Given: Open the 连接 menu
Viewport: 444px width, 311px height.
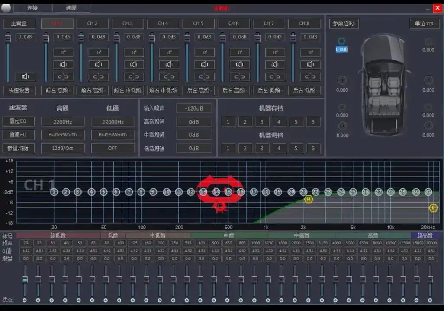Looking at the screenshot, I should (x=32, y=8).
